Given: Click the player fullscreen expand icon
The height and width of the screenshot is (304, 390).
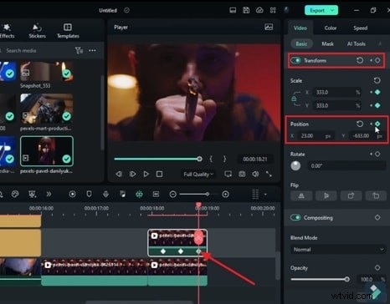Looking at the screenshot, I should pos(269,174).
